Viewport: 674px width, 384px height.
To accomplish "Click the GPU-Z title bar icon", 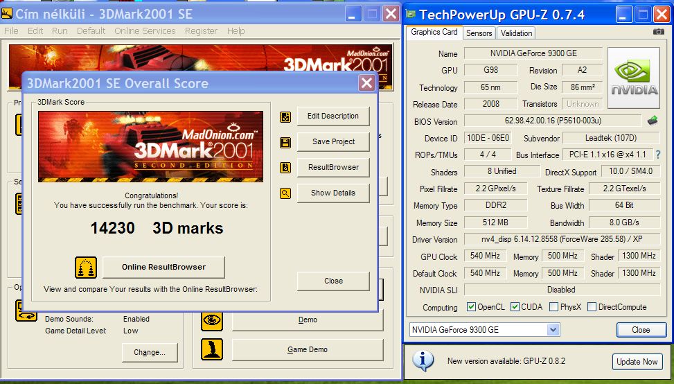I will (411, 14).
